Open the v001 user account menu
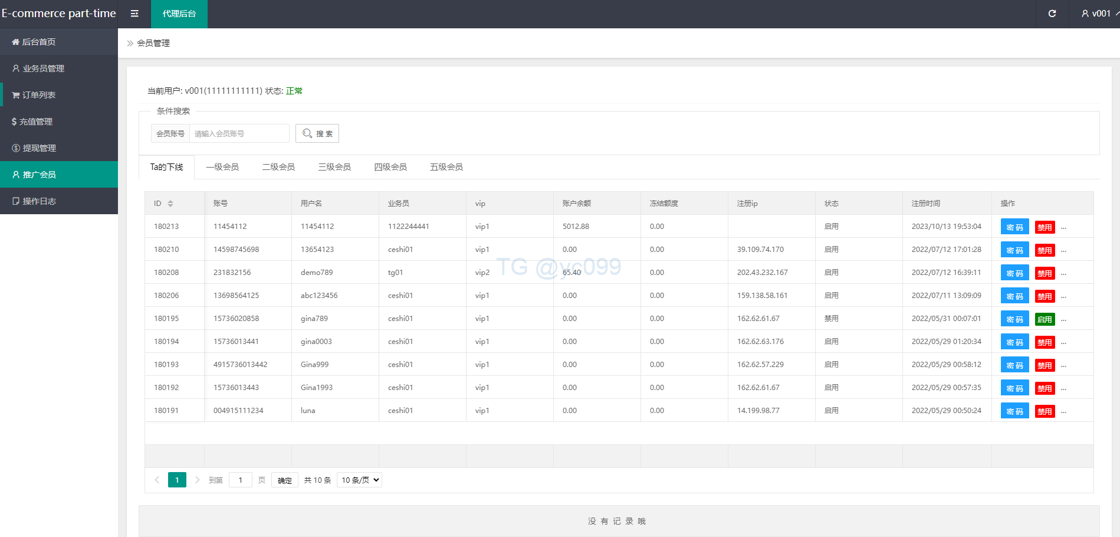Image resolution: width=1120 pixels, height=537 pixels. coord(1096,14)
